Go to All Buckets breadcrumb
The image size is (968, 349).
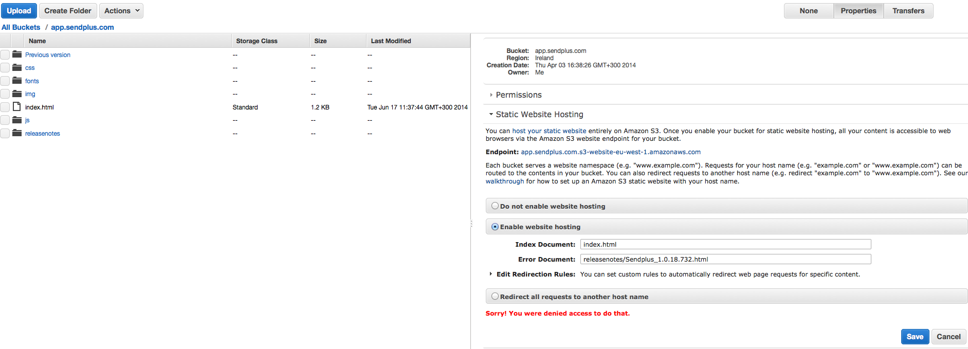21,27
